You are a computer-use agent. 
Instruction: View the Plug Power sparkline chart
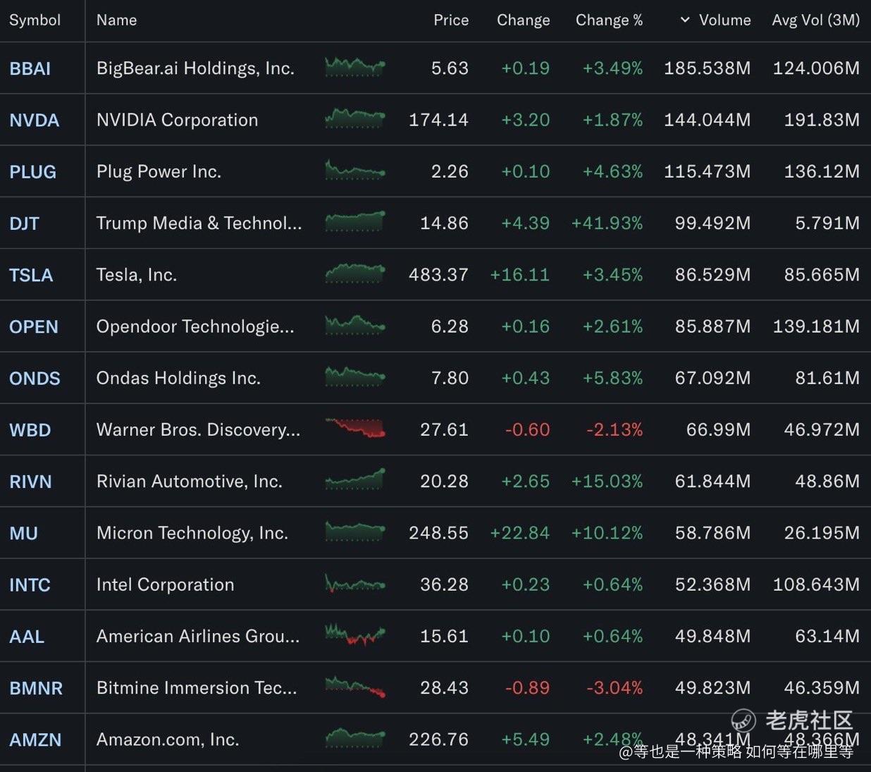tap(355, 171)
